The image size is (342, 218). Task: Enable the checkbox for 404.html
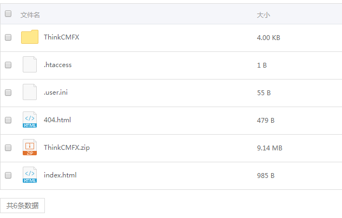click(8, 120)
